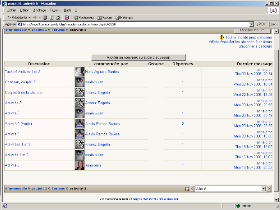Open the 'Aller à...' jump dropdown
This screenshot has width=280, height=210.
(x=230, y=189)
